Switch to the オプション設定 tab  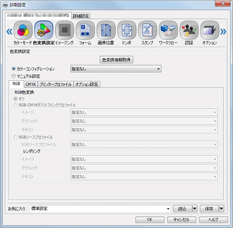click(x=87, y=84)
